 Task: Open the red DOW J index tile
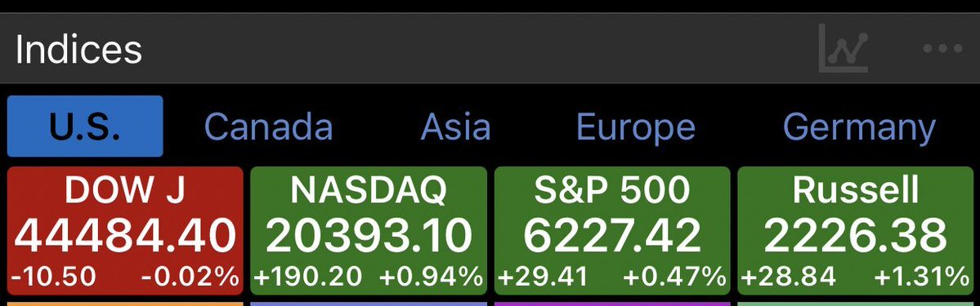125,230
